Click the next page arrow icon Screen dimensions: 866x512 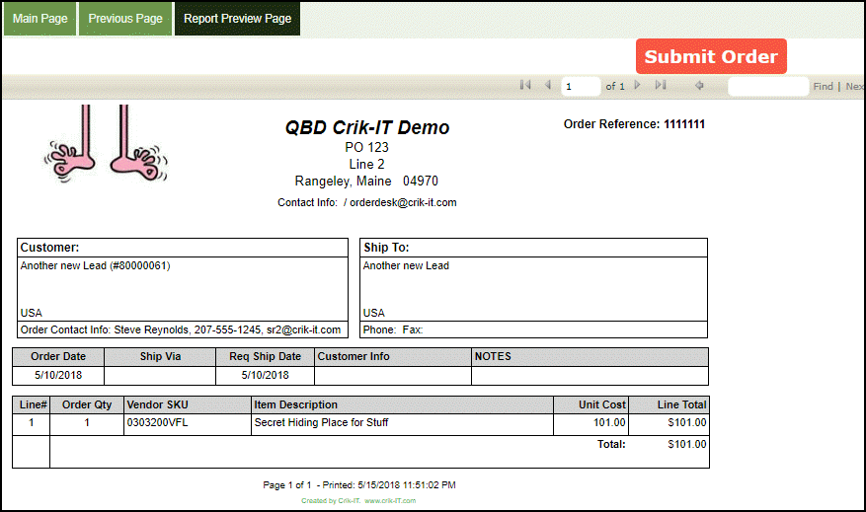coord(637,86)
